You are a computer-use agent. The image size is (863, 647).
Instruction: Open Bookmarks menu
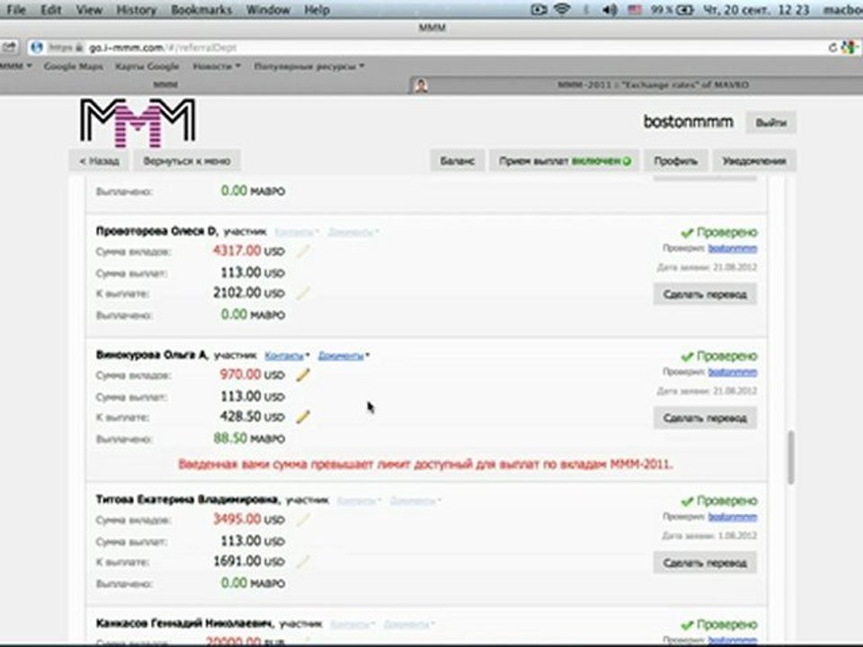point(200,9)
